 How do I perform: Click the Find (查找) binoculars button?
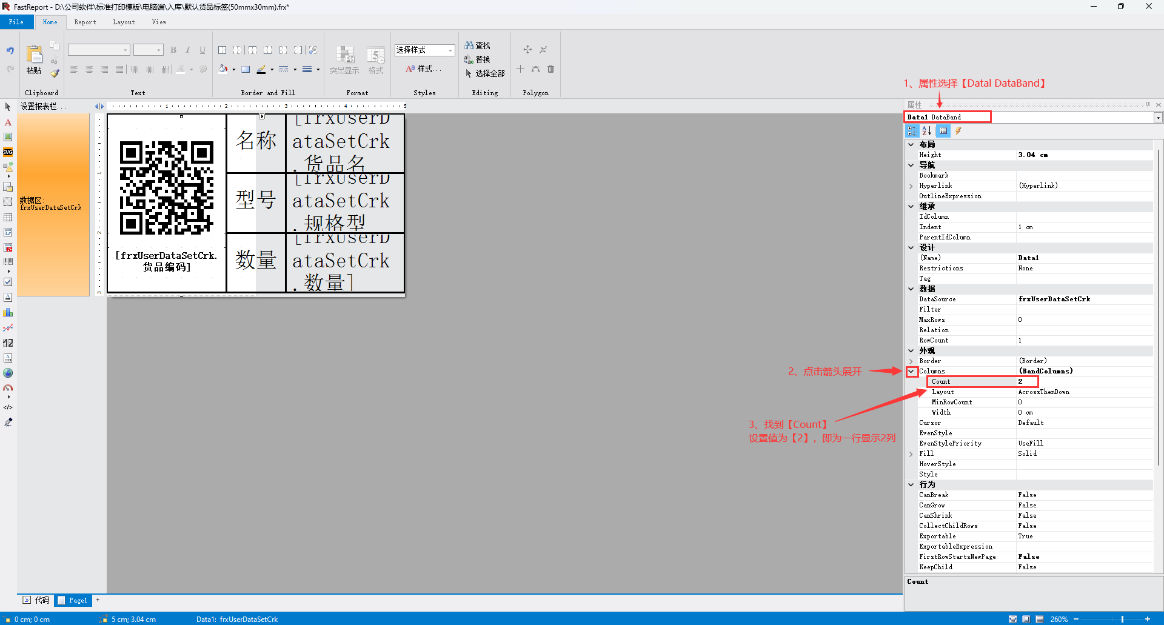pos(478,45)
